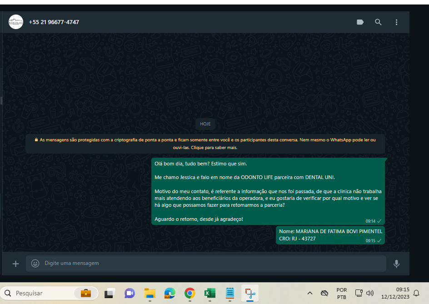Viewport: 429px width, 304px height.
Task: Open Notepad from the taskbar
Action: (230, 293)
